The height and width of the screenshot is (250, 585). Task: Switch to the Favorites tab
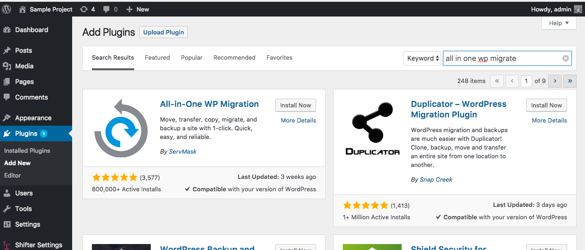(279, 58)
